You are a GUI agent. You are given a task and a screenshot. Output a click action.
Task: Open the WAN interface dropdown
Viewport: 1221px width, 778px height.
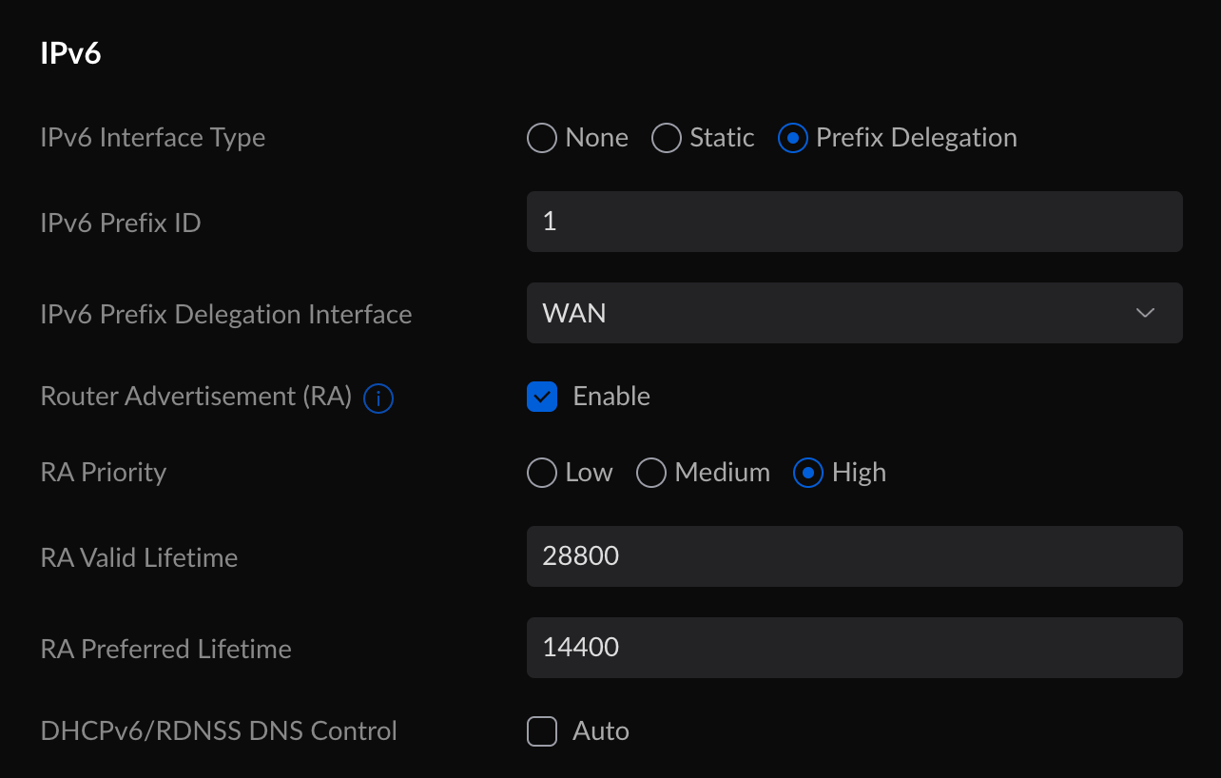tap(854, 312)
